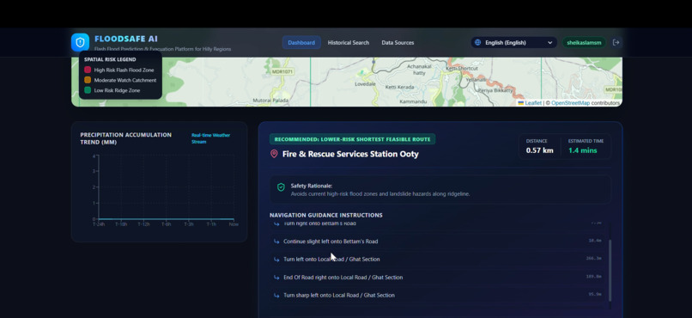
Task: Click the Recommended lower-risk shortest feasible route badge
Action: (x=352, y=139)
